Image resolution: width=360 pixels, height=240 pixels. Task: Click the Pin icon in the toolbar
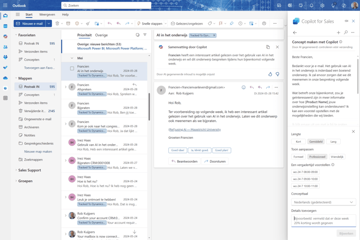click(x=232, y=23)
